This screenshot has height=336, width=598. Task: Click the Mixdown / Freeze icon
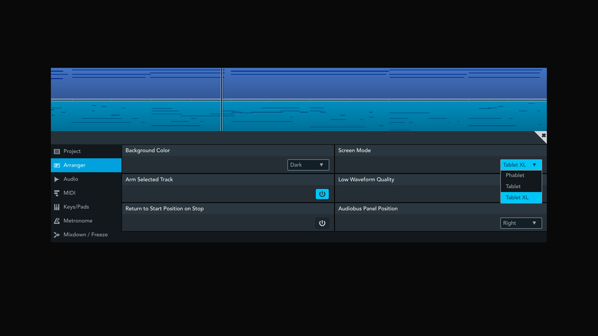pyautogui.click(x=57, y=235)
